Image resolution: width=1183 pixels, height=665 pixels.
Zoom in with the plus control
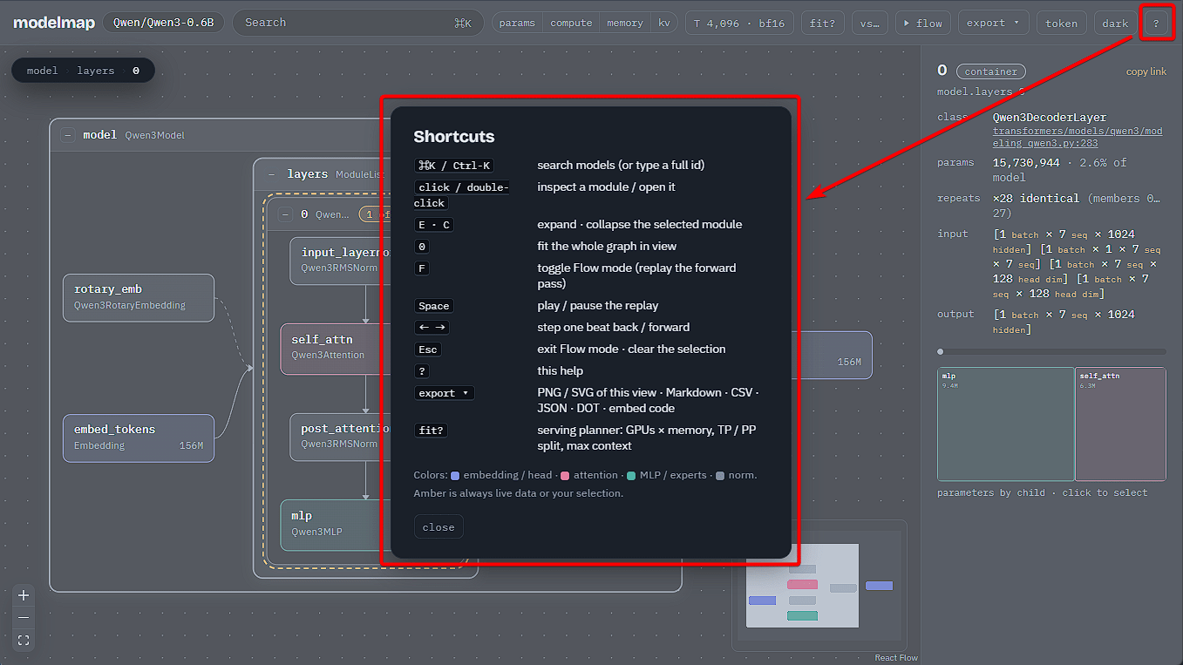click(x=24, y=595)
